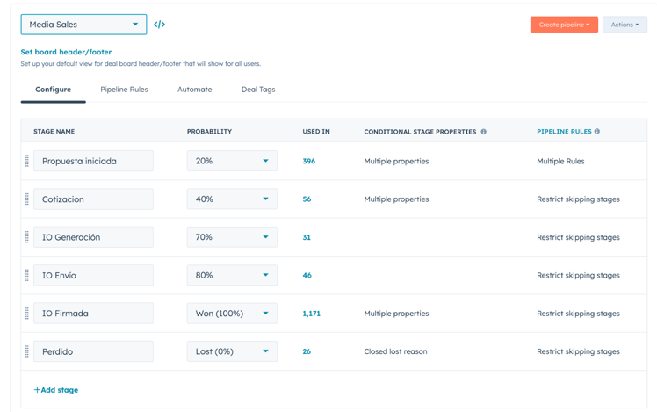Open the Won (100%) probability dropdown

coord(232,314)
